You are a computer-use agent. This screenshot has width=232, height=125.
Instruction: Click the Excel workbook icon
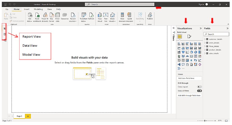37,15
